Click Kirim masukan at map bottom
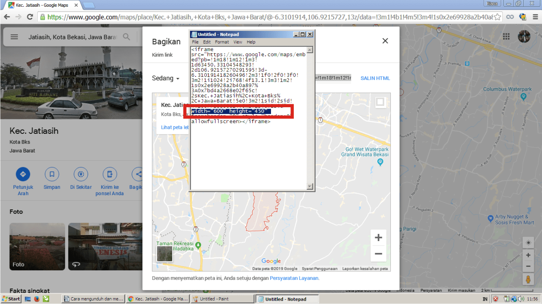 tap(462, 290)
